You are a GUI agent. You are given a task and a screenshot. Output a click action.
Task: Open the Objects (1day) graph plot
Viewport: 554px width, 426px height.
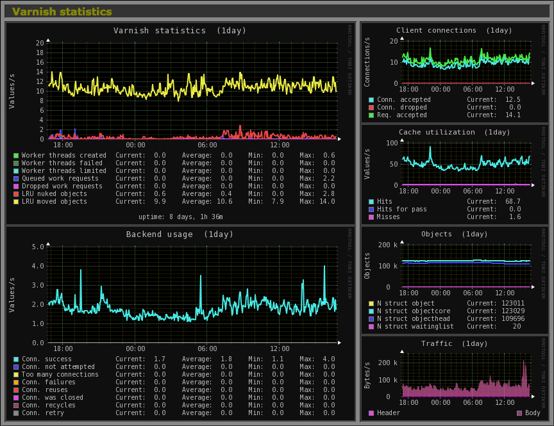tap(466, 266)
